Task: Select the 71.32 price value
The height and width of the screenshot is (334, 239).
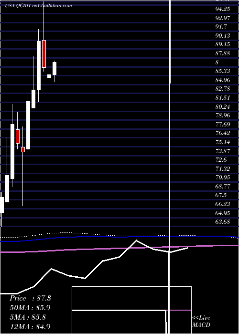Action: pos(222,168)
